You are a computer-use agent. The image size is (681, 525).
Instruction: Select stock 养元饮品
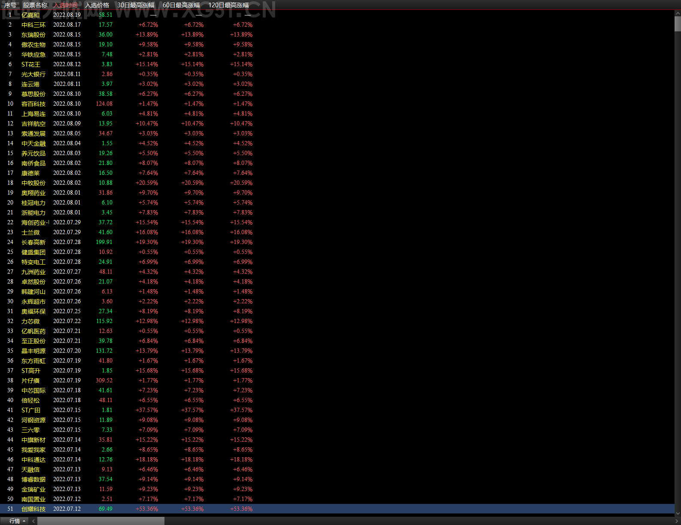point(33,153)
